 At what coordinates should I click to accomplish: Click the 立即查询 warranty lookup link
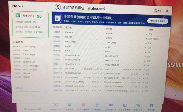click(x=26, y=58)
